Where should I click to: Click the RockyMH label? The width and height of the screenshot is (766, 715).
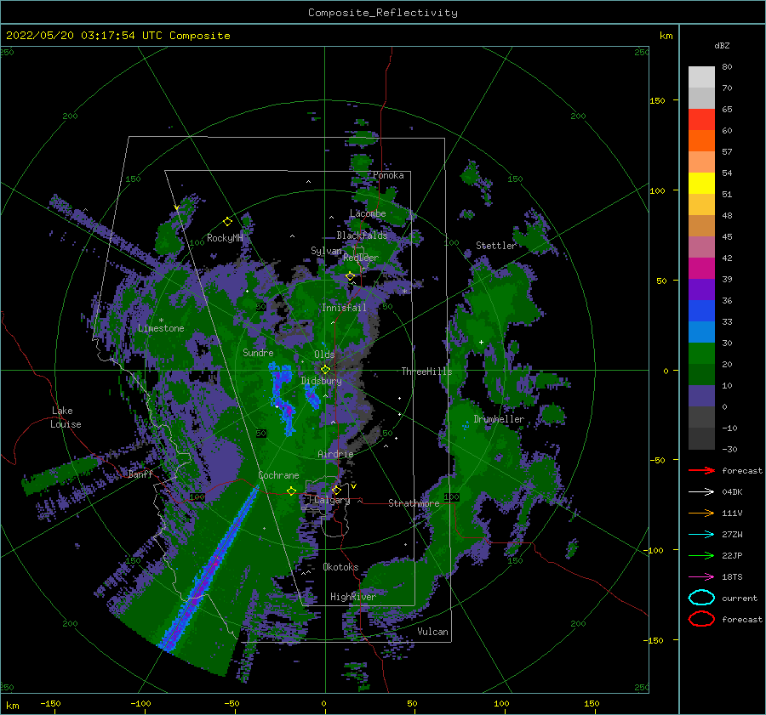point(225,238)
